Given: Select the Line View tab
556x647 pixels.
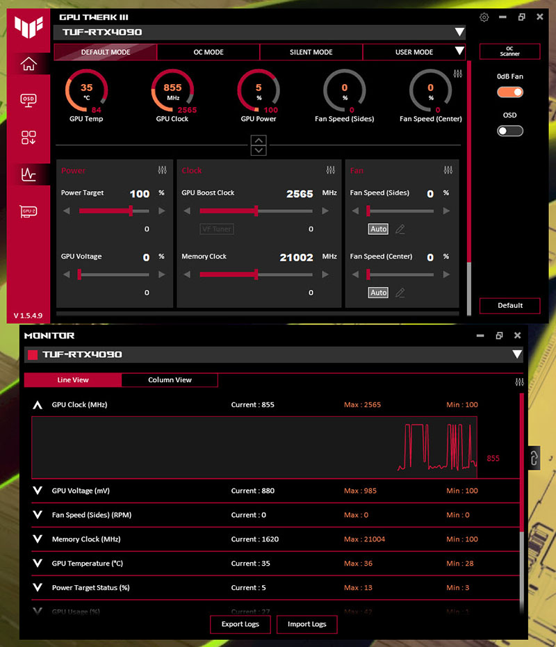Looking at the screenshot, I should (x=73, y=380).
